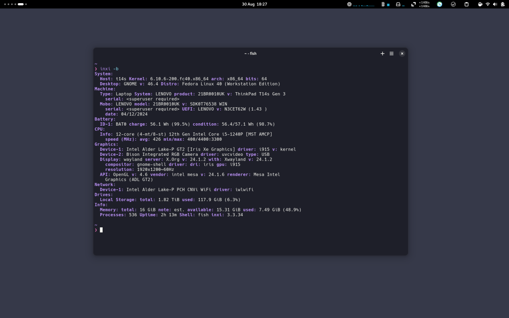Screen dimensions: 509x318
Task: Open the clipboard manager tray icon
Action: (x=467, y=4)
